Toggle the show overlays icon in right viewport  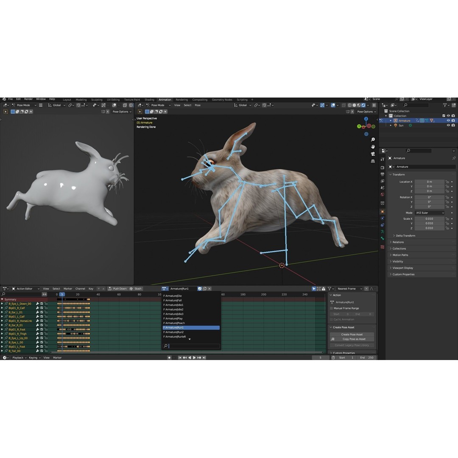pyautogui.click(x=333, y=105)
